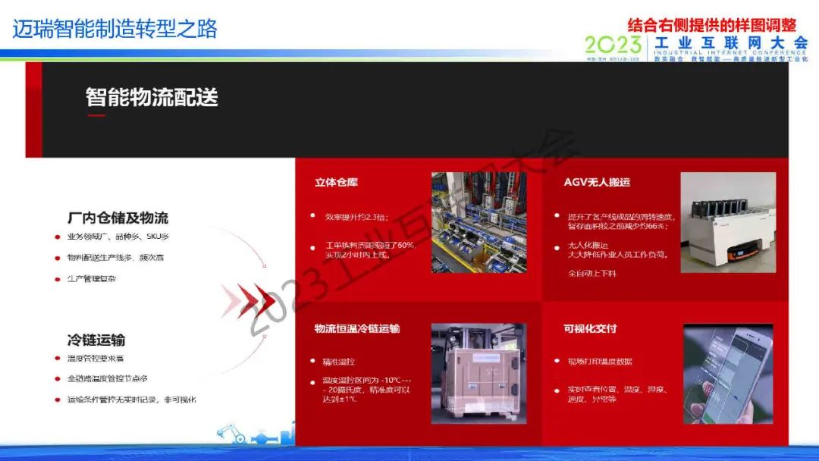Screen dimensions: 819x461
Task: Click the 2023 conference logo
Action: 613,46
